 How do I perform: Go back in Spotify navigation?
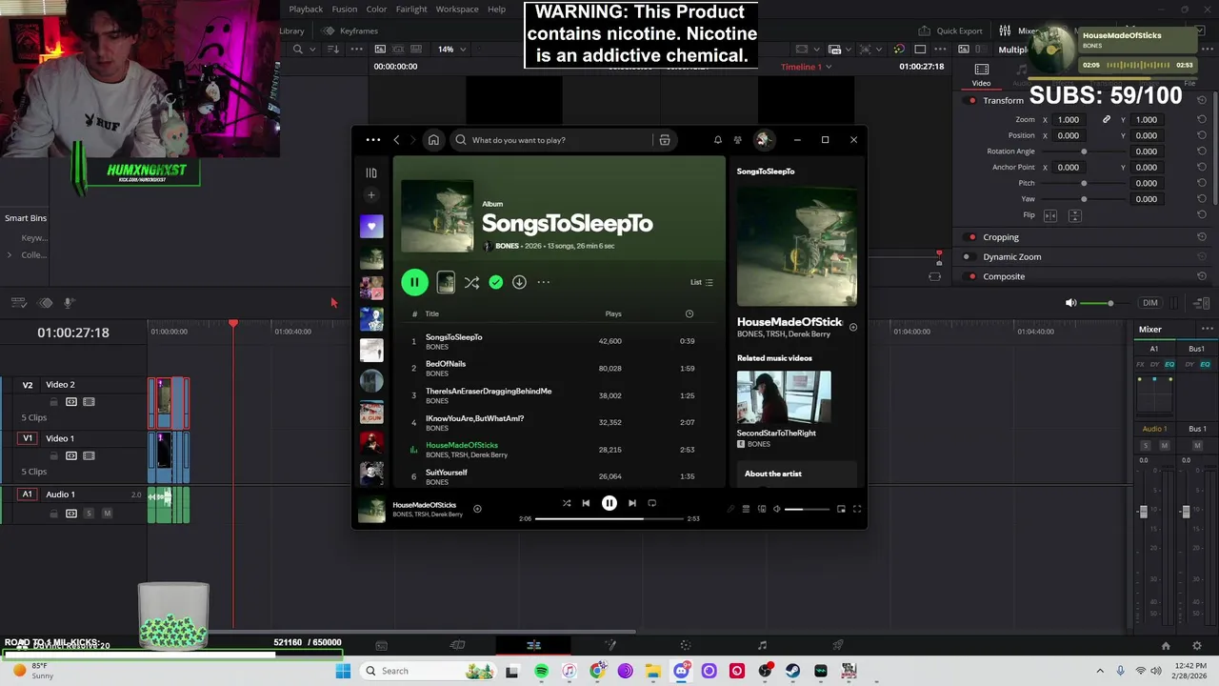(x=396, y=140)
